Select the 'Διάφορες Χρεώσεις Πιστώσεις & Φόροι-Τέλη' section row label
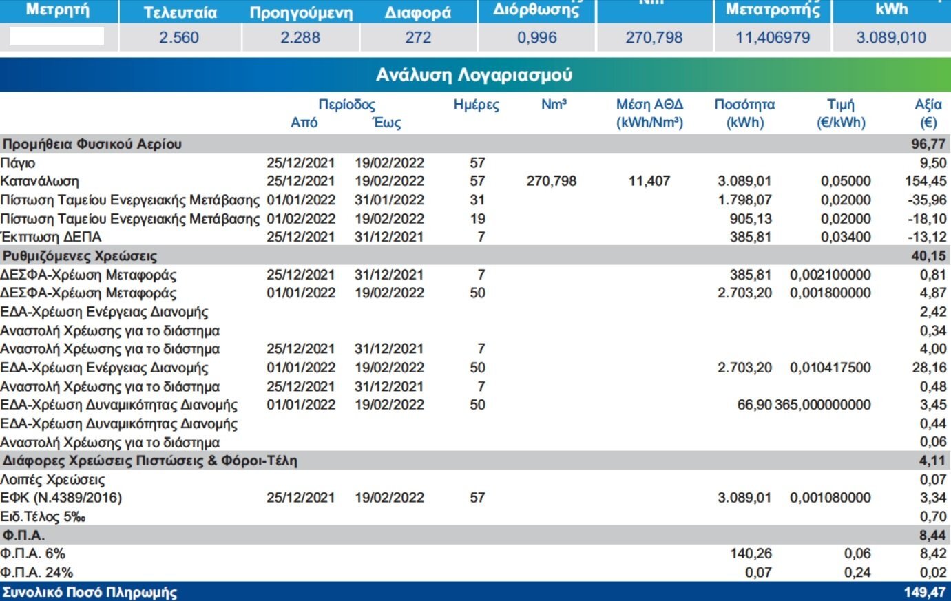Viewport: 951px width, 601px height. [x=150, y=461]
